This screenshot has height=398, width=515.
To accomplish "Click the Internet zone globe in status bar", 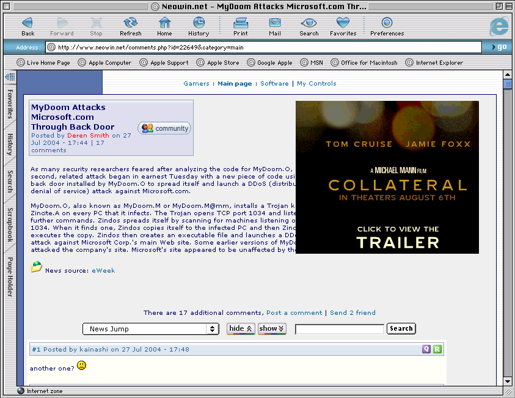I will [x=21, y=391].
